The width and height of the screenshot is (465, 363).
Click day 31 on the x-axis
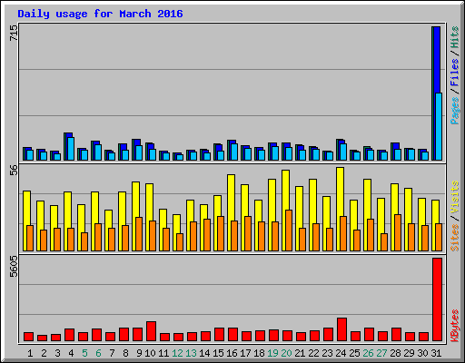436,353
